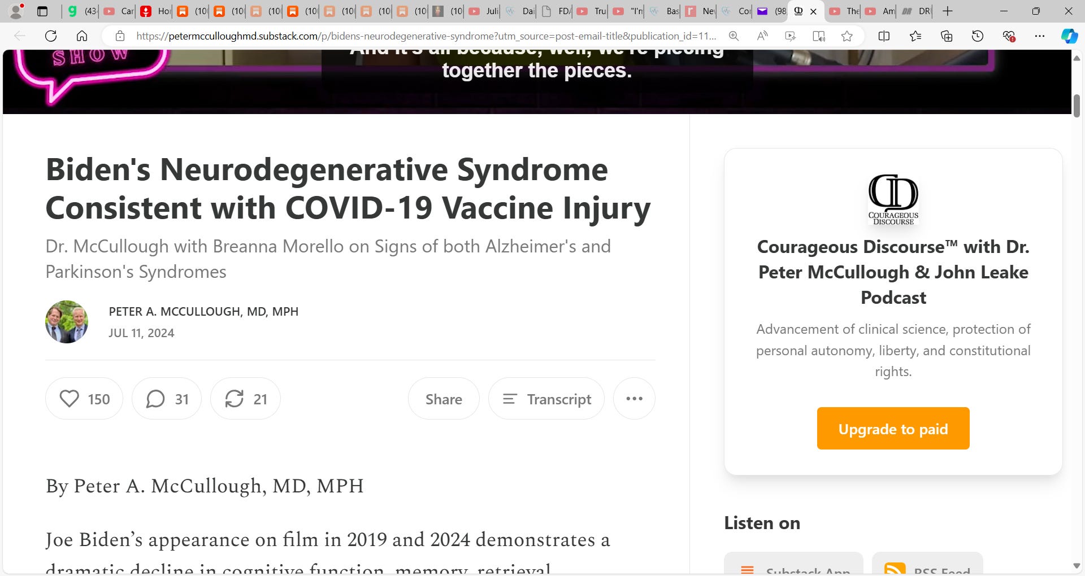Open a new tab with the plus icon
This screenshot has width=1085, height=576.
click(948, 11)
